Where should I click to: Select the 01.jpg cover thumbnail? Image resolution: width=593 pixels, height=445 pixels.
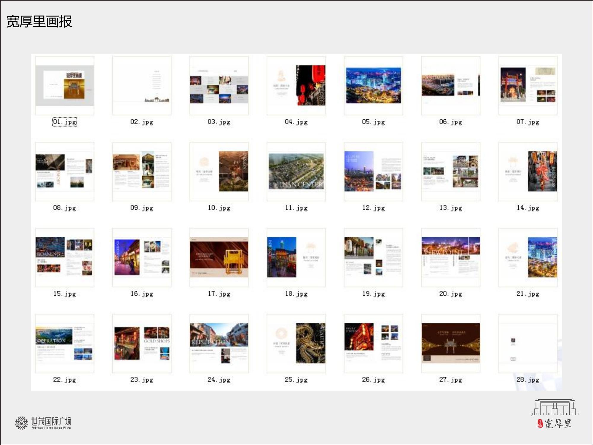click(65, 85)
